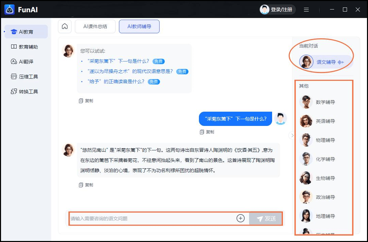
Task: Click the graduation cap icon for AI教育
Action: (x=14, y=32)
